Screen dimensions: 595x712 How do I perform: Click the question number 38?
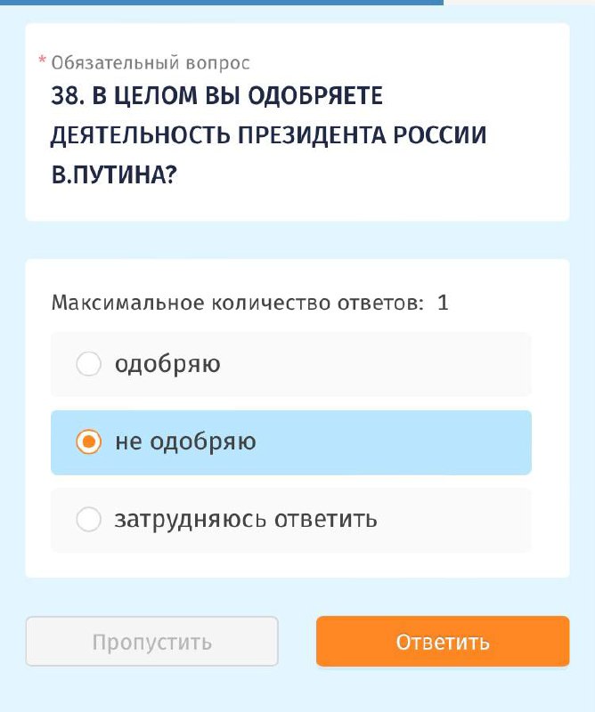[68, 95]
